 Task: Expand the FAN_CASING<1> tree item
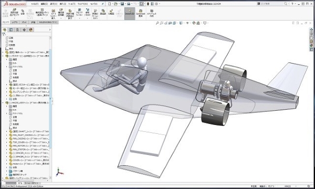7,139
